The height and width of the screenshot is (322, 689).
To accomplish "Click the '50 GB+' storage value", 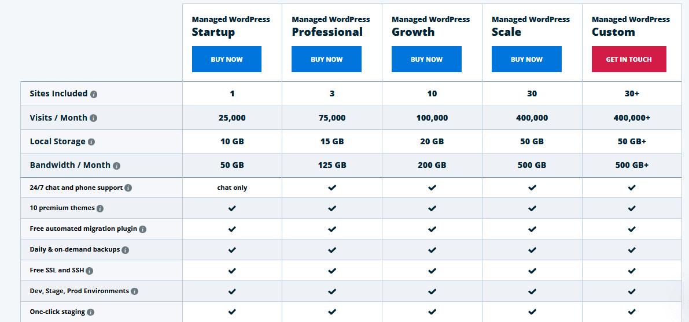I will click(632, 141).
